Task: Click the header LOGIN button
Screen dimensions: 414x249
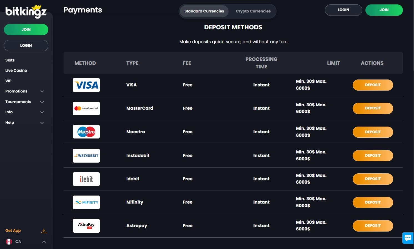Action: [343, 10]
